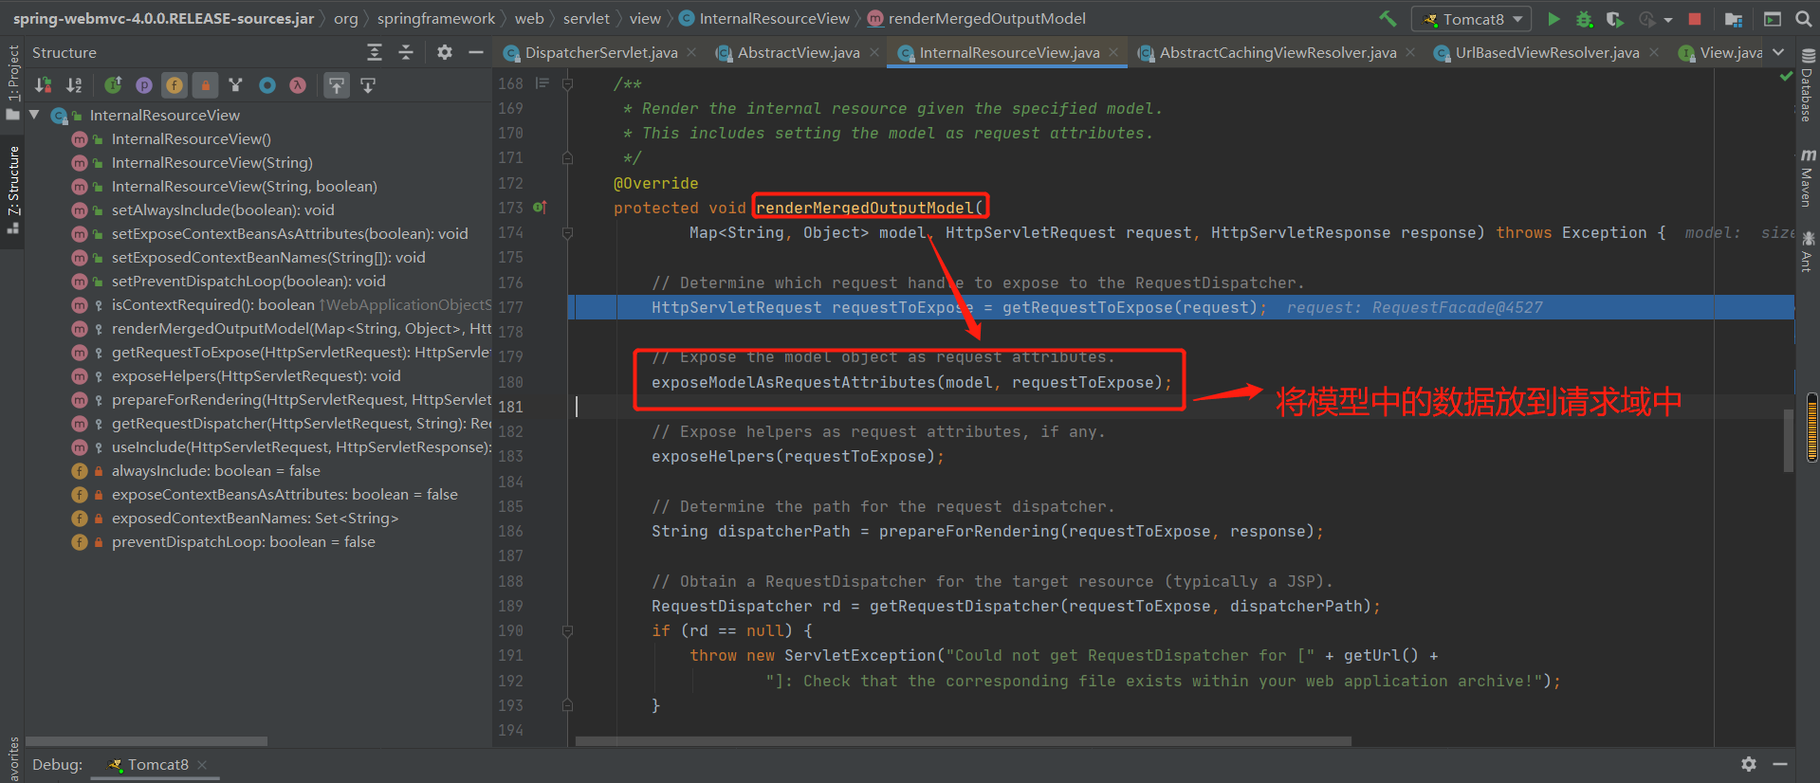Start debugging with the green bug icon
Screen dimensions: 1820x783
tap(1584, 18)
